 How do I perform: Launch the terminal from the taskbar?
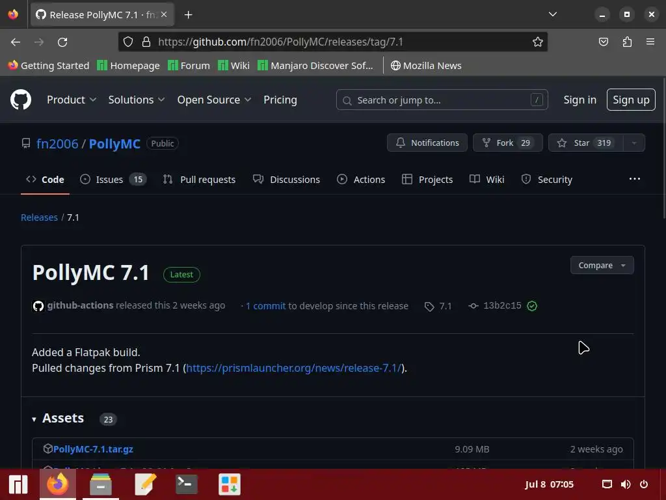coord(187,484)
